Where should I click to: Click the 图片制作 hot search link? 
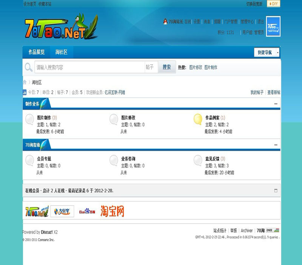(211, 67)
